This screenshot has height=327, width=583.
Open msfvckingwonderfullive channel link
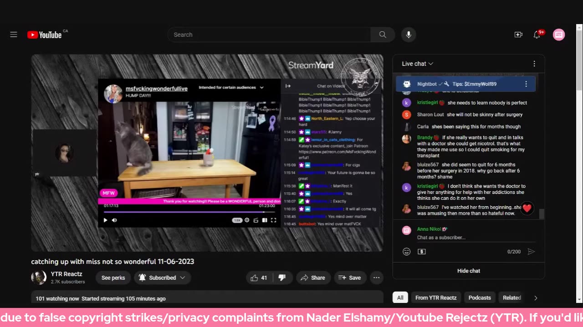point(157,89)
